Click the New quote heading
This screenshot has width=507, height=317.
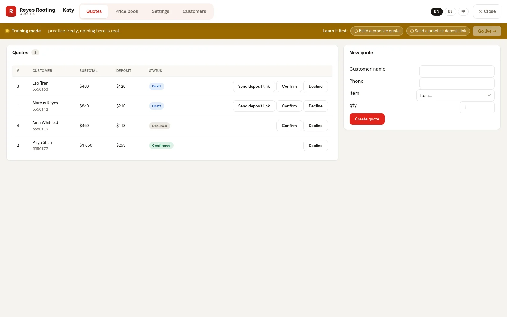click(x=361, y=53)
